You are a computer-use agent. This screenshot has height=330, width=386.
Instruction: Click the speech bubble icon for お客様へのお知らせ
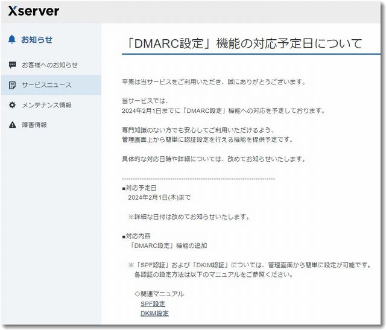pyautogui.click(x=12, y=65)
